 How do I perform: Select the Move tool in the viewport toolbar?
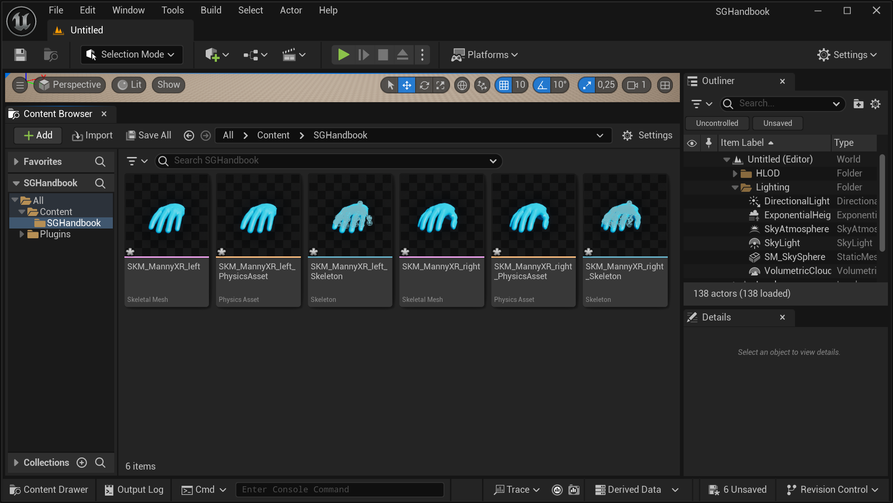(407, 85)
